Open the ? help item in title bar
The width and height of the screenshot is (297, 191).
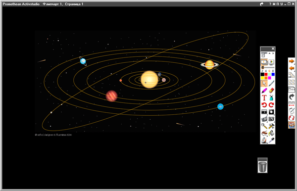(270, 4)
